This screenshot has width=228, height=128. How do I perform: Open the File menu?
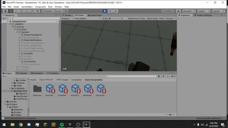(4, 7)
